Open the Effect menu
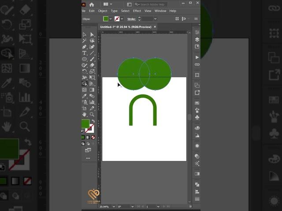This screenshot has width=282, height=211. pyautogui.click(x=137, y=11)
